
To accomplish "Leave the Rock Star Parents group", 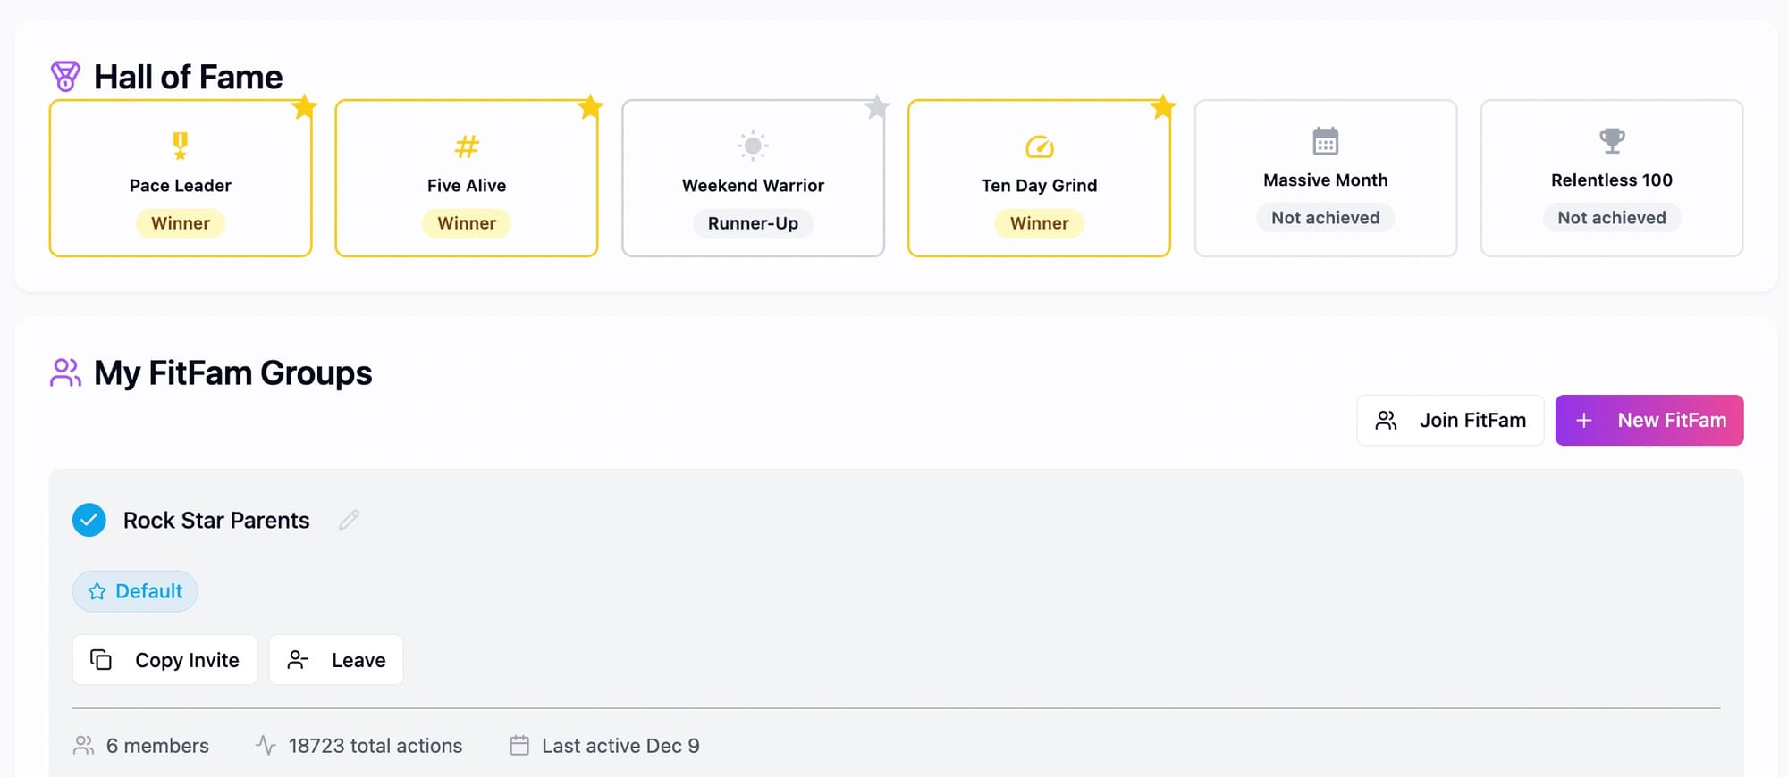I will 336,660.
